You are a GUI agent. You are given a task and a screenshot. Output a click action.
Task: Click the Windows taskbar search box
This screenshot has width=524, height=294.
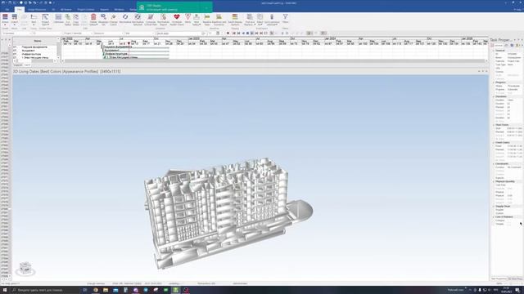coord(45,290)
